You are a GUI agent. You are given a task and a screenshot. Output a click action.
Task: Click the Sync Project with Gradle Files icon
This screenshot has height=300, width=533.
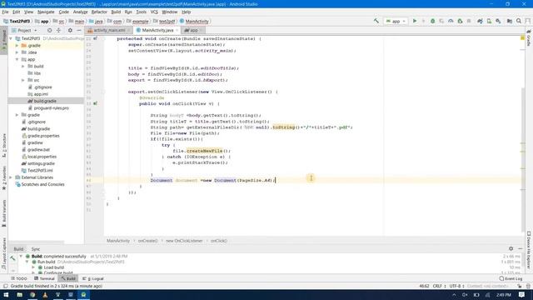click(x=480, y=21)
